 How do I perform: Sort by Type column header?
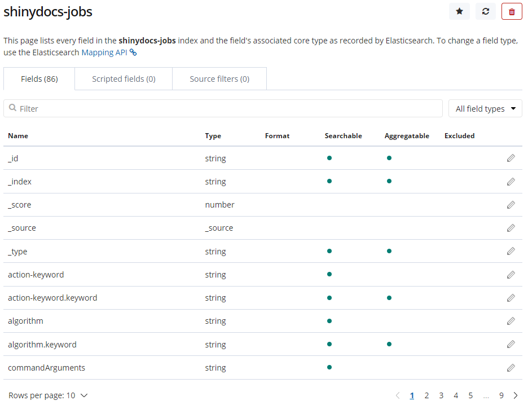point(213,136)
